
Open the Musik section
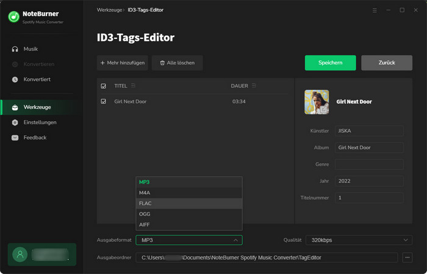click(x=30, y=49)
